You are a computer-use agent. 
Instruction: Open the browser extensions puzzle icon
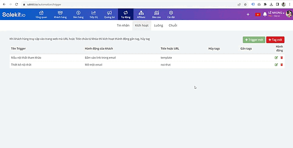point(265,4)
